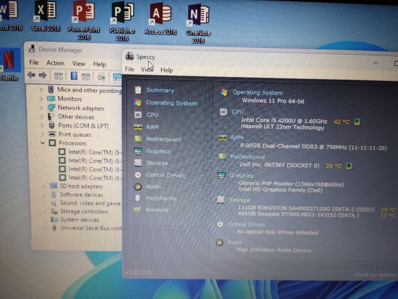The image size is (398, 299).
Task: Expand the Storage controllers node
Action: [45, 211]
